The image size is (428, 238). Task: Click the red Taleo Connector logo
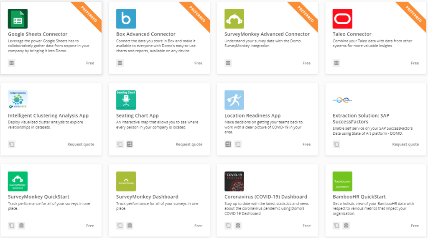[342, 19]
